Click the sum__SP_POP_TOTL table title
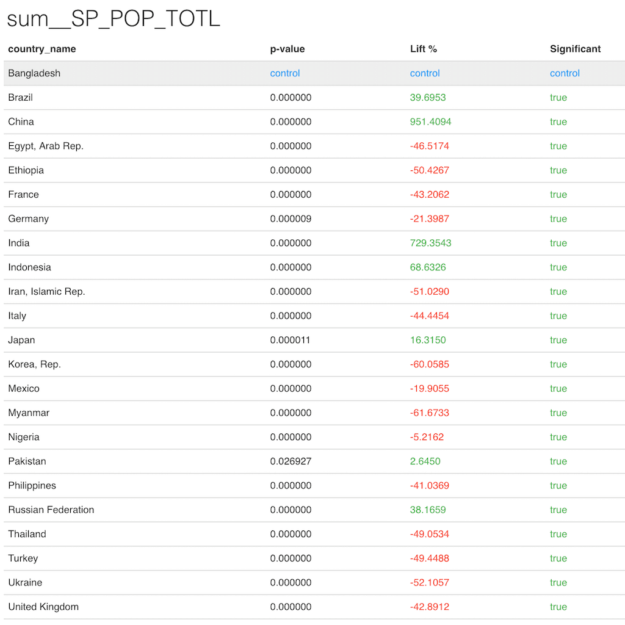The height and width of the screenshot is (625, 625). point(114,19)
